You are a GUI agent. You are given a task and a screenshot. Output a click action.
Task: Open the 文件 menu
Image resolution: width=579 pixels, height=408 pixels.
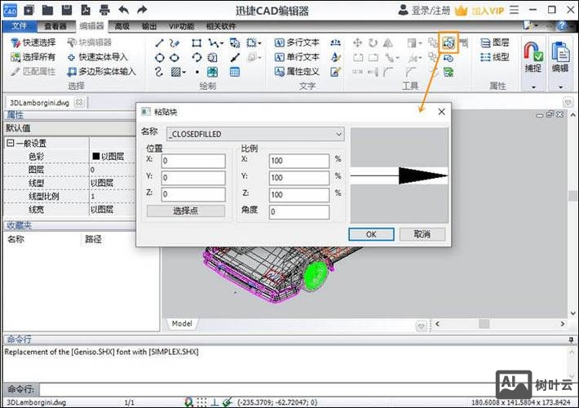tap(19, 26)
